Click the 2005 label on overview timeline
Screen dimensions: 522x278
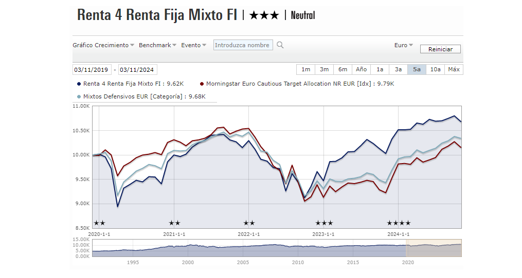tap(243, 263)
